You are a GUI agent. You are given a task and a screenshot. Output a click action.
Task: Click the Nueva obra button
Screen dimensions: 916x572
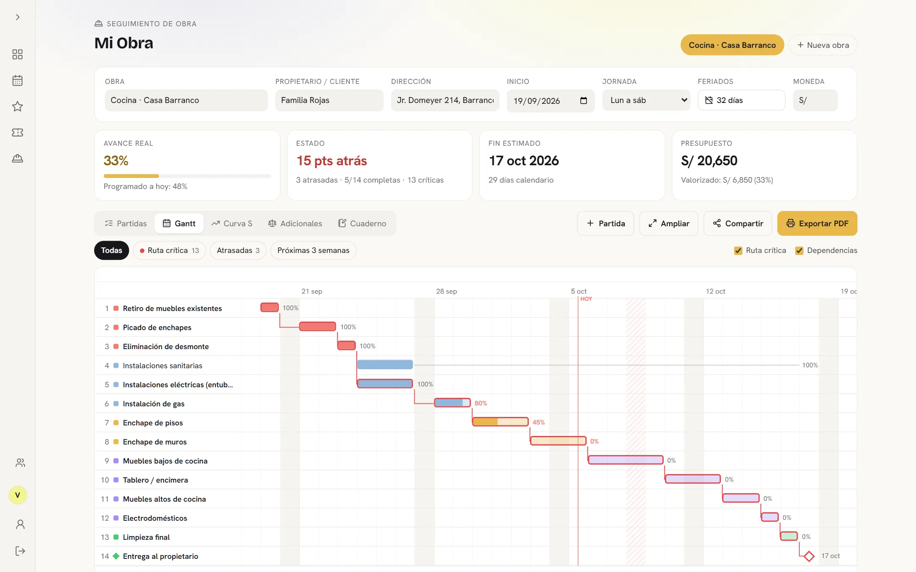click(823, 45)
